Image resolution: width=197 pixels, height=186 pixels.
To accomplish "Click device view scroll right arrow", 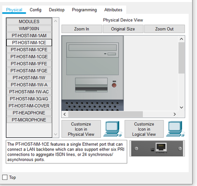I will point(175,114).
